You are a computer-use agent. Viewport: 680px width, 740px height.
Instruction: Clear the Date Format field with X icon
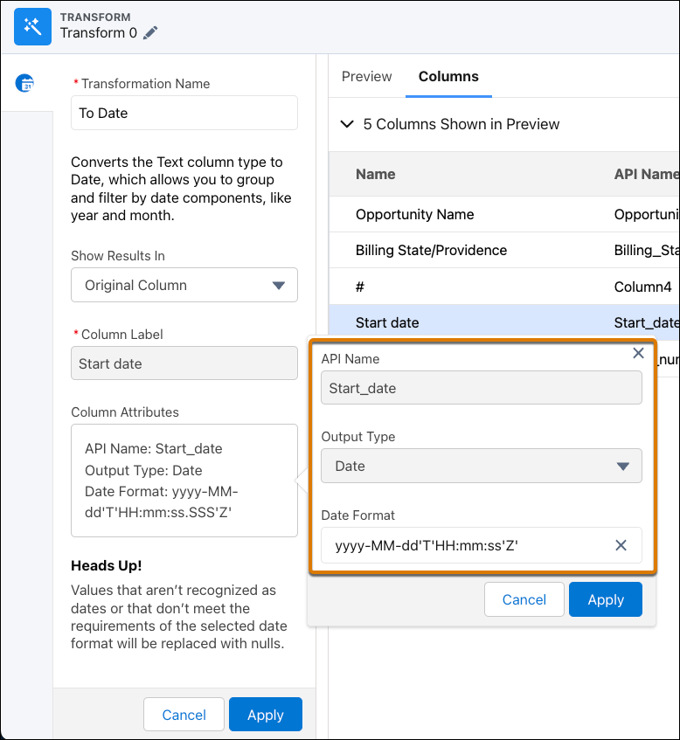tap(621, 545)
